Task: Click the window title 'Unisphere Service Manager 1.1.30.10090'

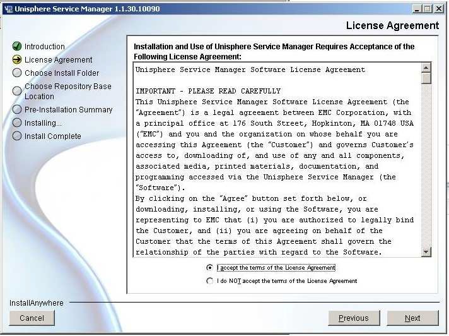Action: tap(87, 9)
